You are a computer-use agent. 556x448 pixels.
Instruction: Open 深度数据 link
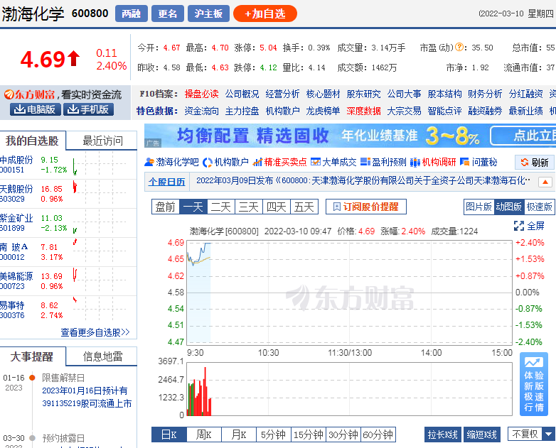point(363,111)
